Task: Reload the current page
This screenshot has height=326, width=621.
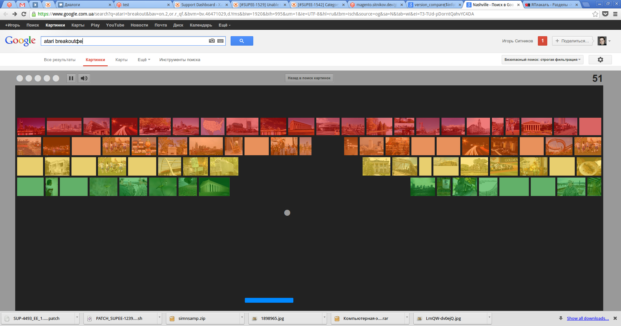Action: point(24,14)
